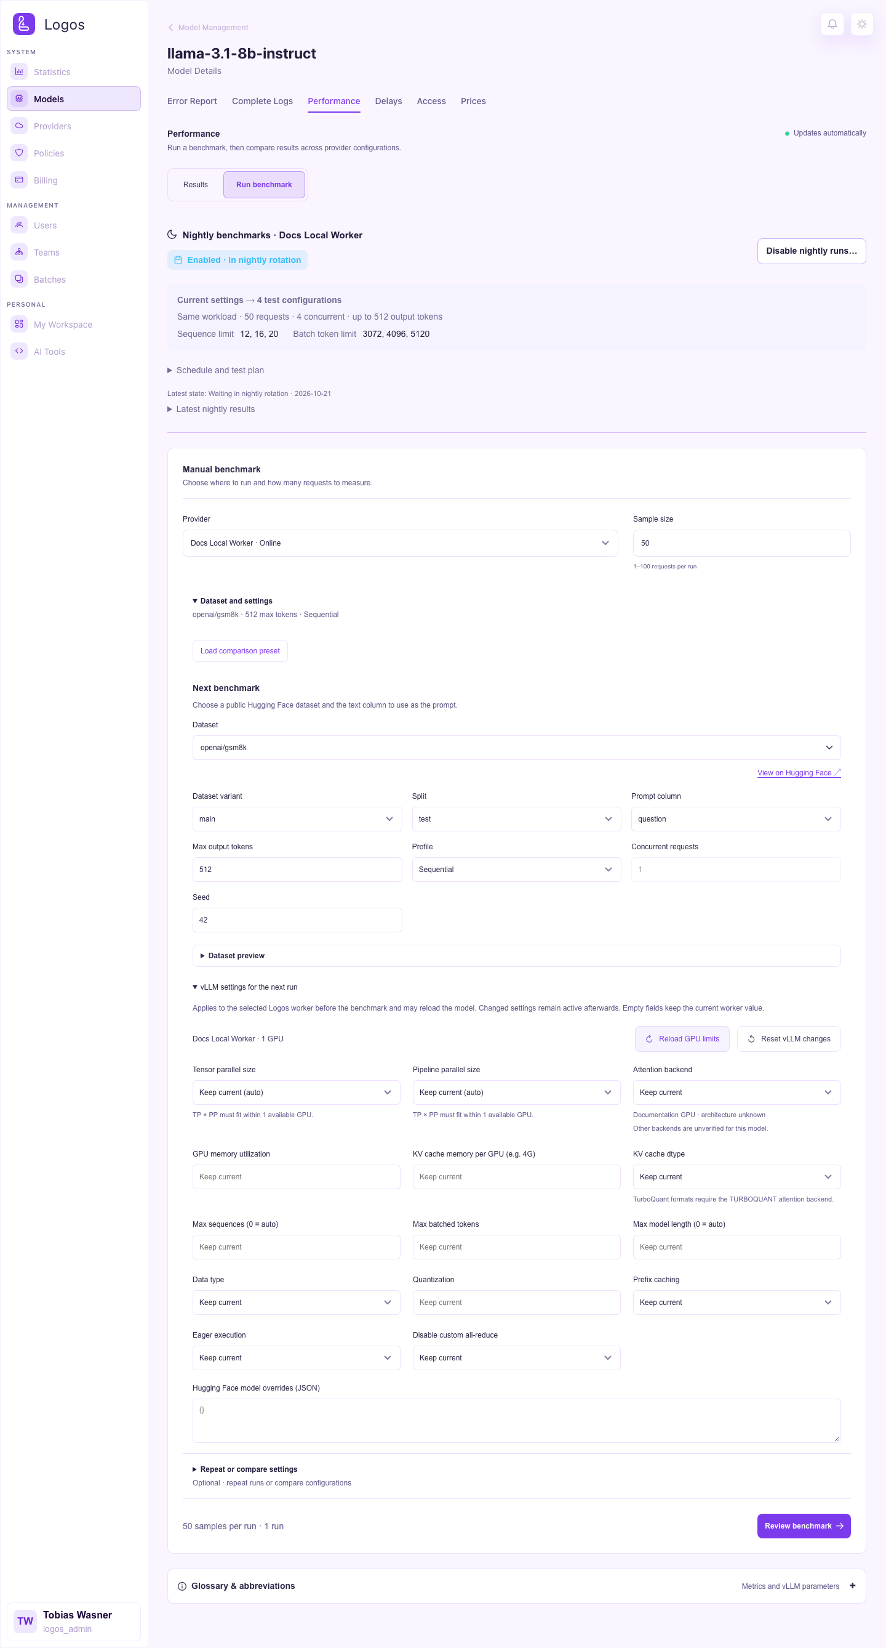Open Users via its people icon
This screenshot has height=1648, width=886.
click(x=19, y=225)
